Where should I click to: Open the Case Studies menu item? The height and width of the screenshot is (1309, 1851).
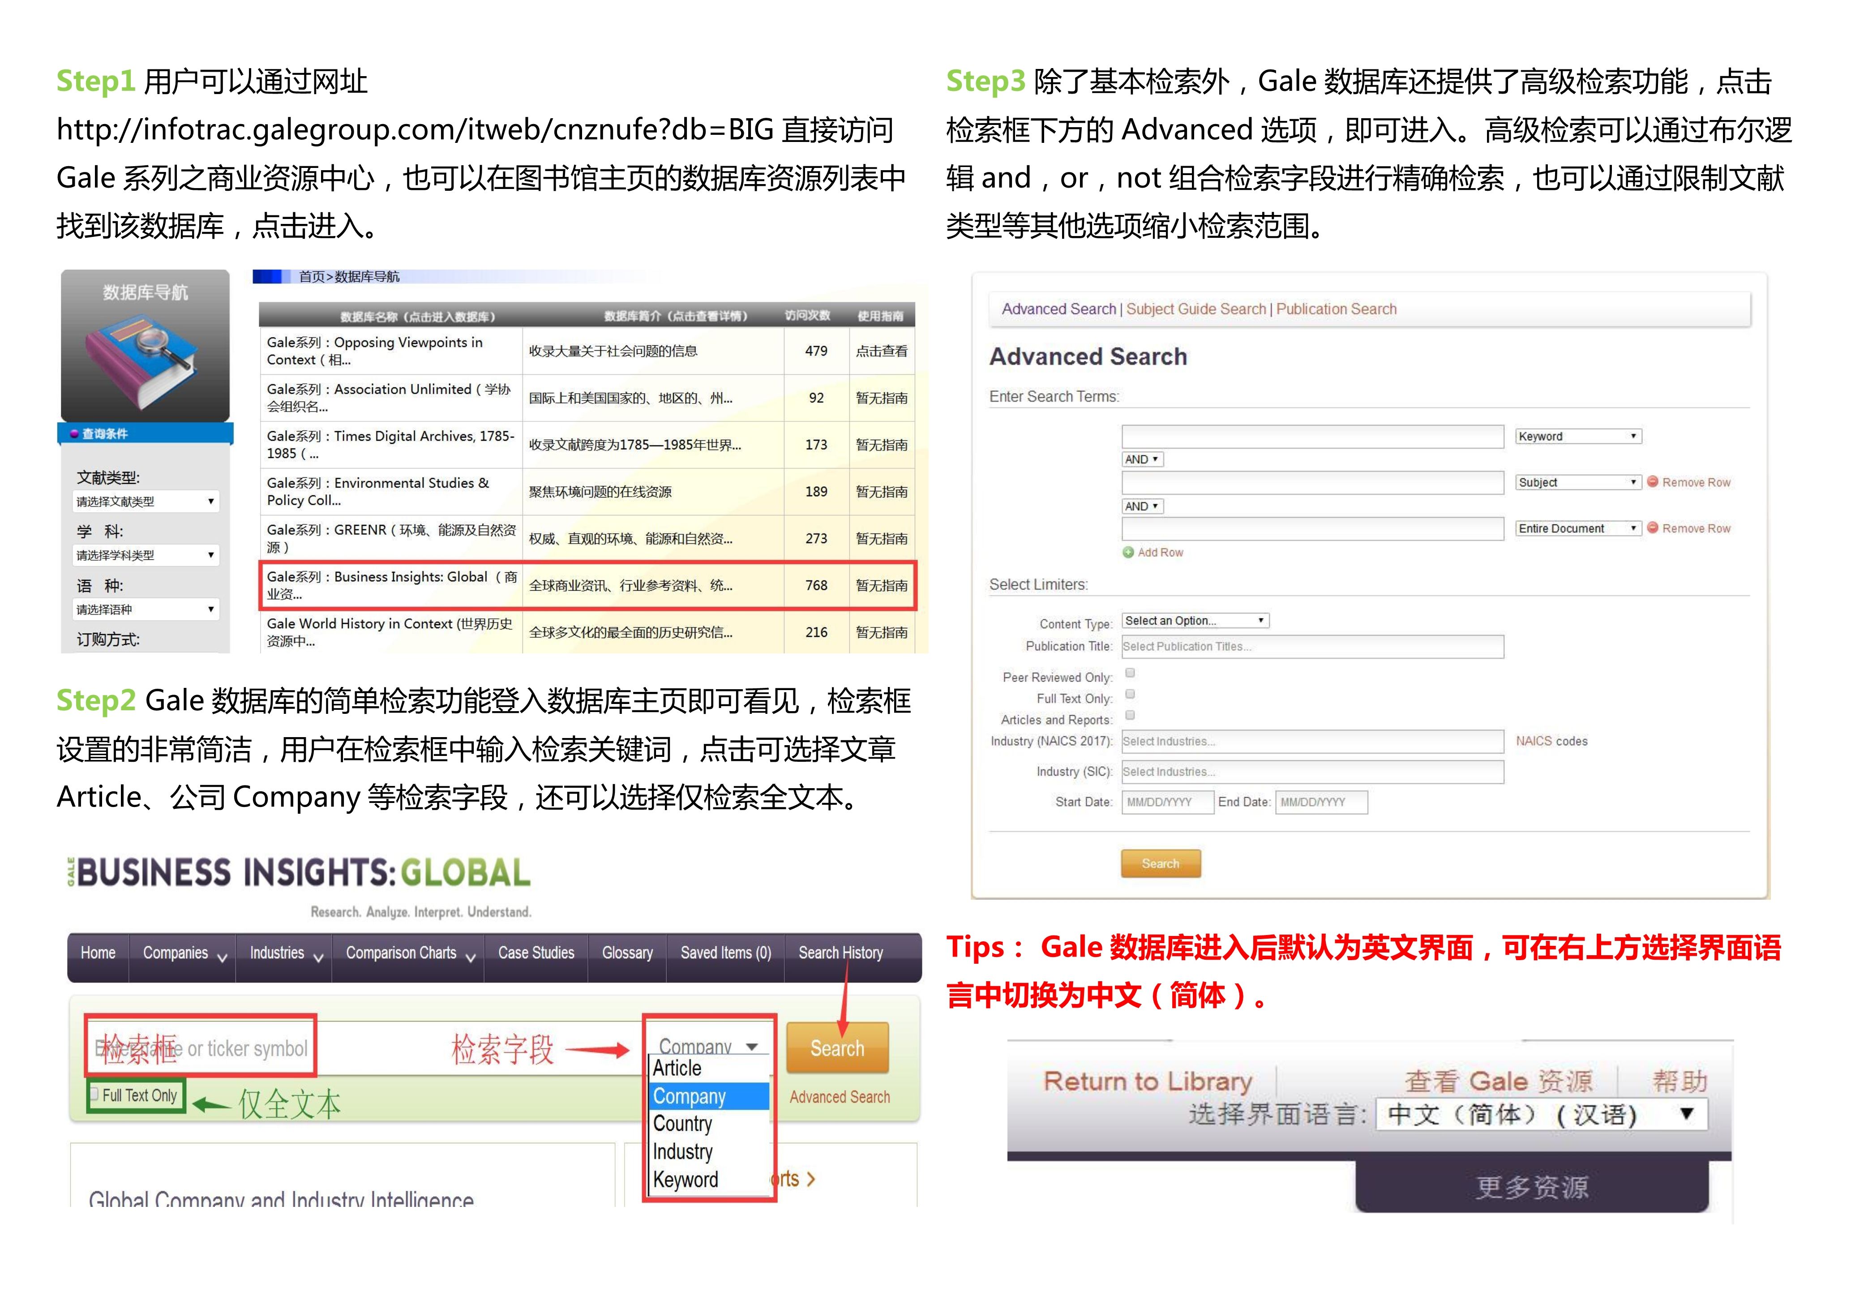536,953
